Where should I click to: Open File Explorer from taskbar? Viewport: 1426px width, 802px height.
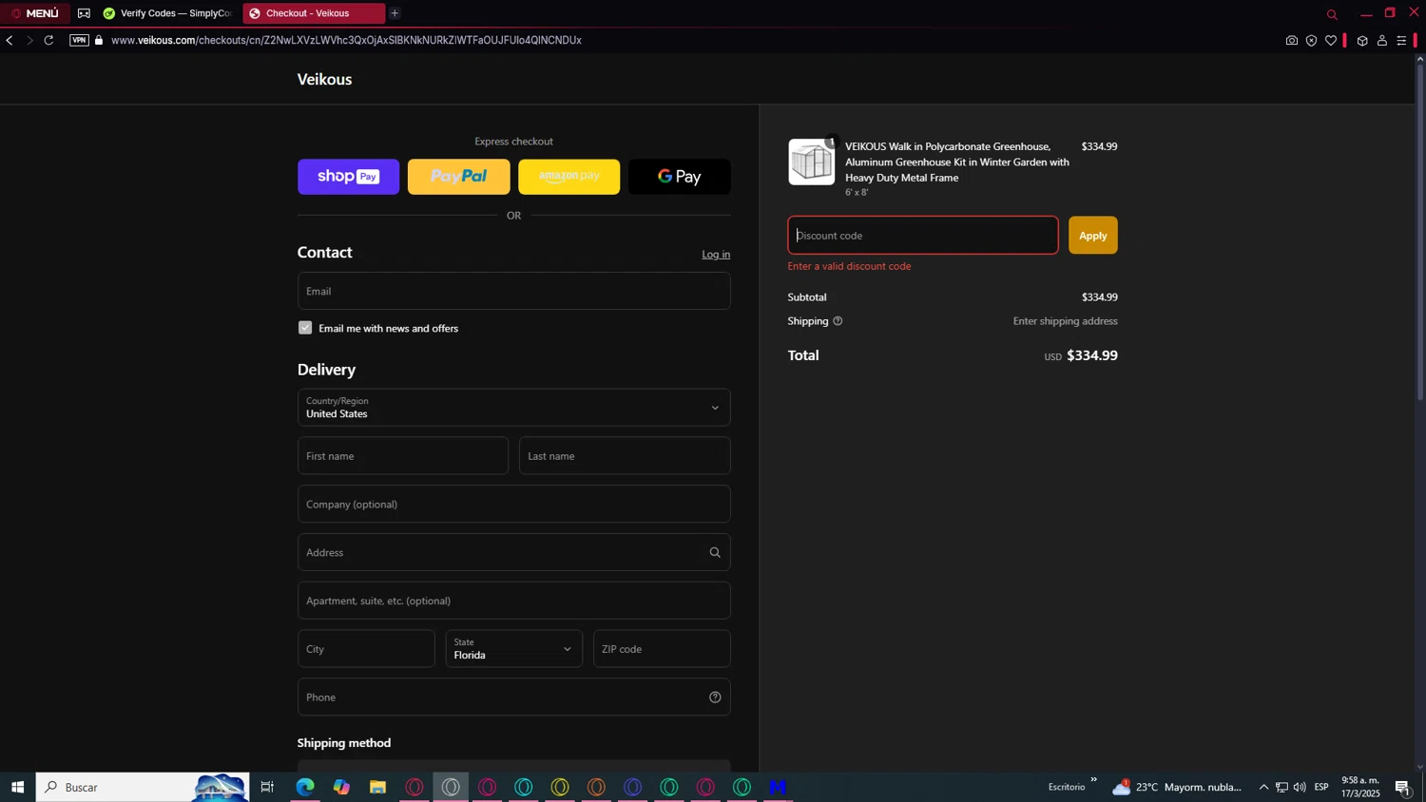click(x=377, y=787)
